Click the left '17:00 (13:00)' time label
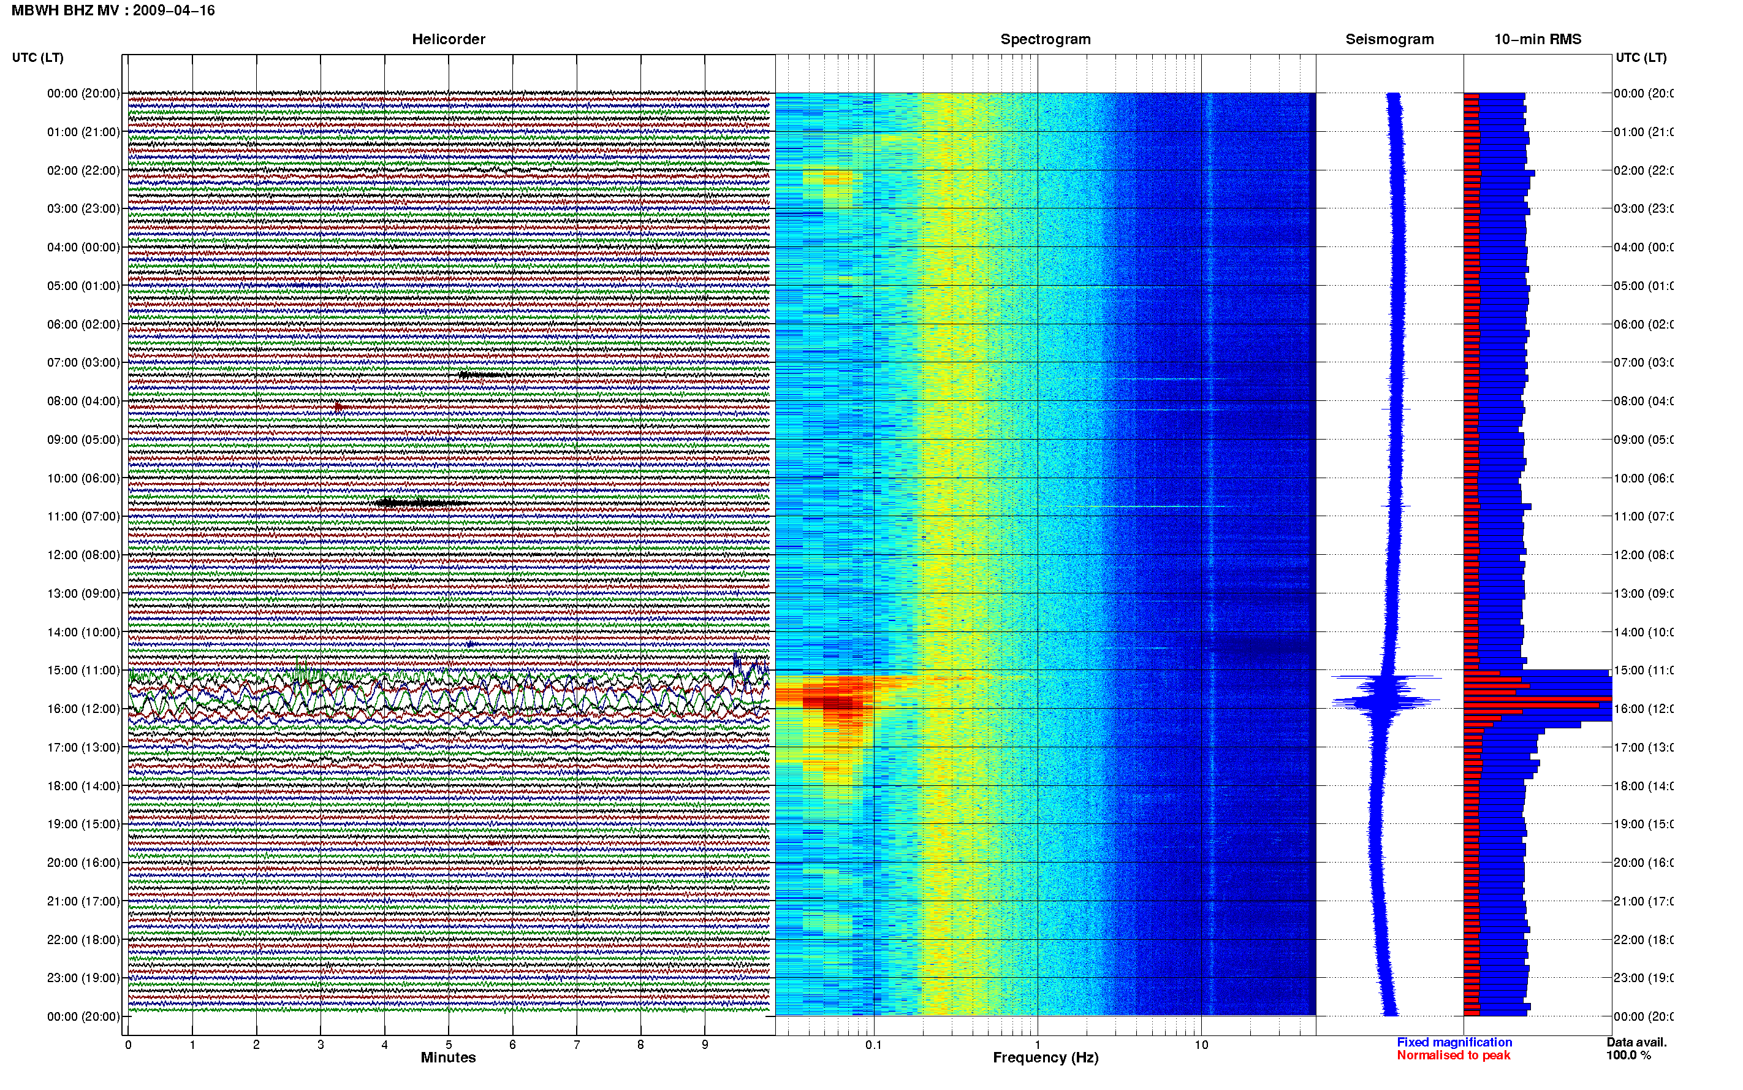The image size is (1743, 1090). click(x=83, y=747)
